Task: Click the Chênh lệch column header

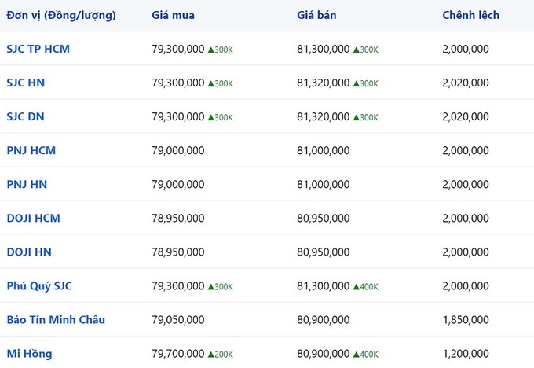Action: [470, 16]
